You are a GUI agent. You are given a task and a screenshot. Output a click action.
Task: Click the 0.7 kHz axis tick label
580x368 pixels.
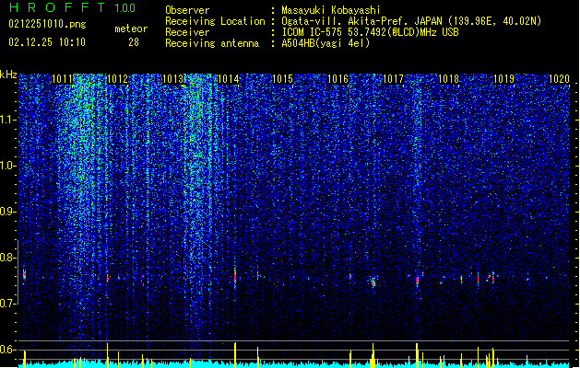pyautogui.click(x=8, y=304)
